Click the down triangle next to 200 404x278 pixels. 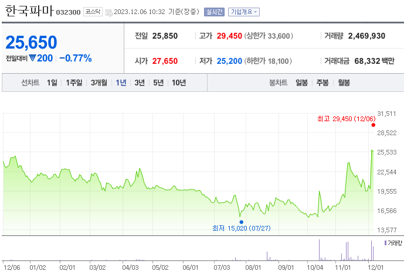(x=32, y=58)
